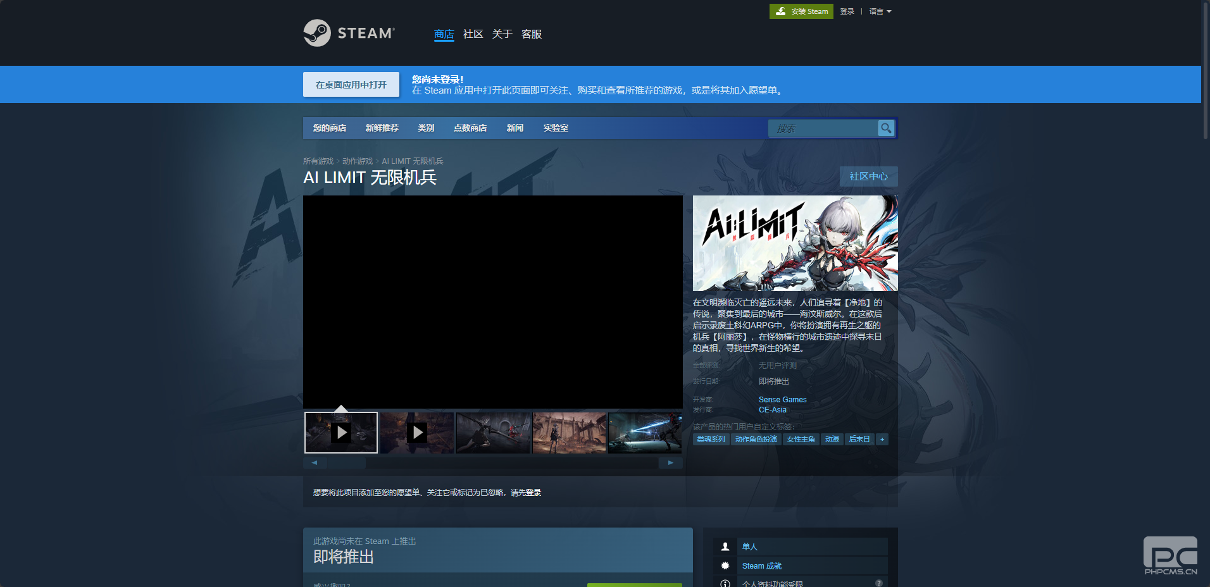The image size is (1210, 587).
Task: Play the second trailer video thumbnail
Action: (x=417, y=433)
